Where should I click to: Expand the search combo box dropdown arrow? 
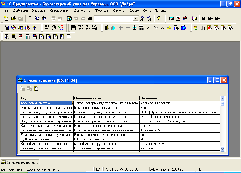click(136, 19)
